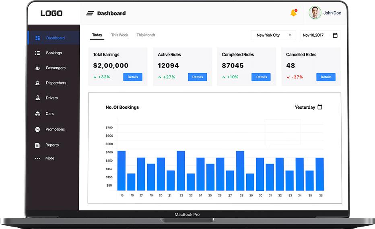This screenshot has width=375, height=229.
Task: Open Details for Active Rides
Action: pos(197,77)
